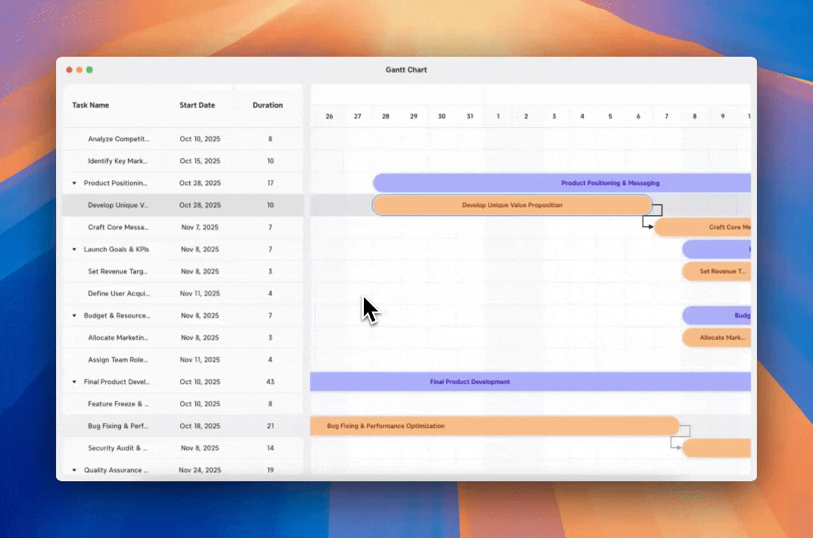This screenshot has height=538, width=813.
Task: Select the Define User Acqui... task row
Action: pyautogui.click(x=182, y=294)
